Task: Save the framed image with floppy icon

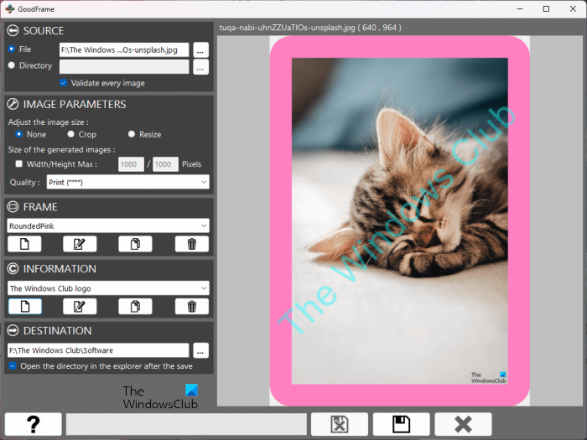Action: (402, 424)
